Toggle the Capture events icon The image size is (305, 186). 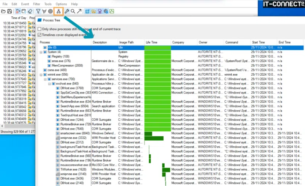[18, 11]
